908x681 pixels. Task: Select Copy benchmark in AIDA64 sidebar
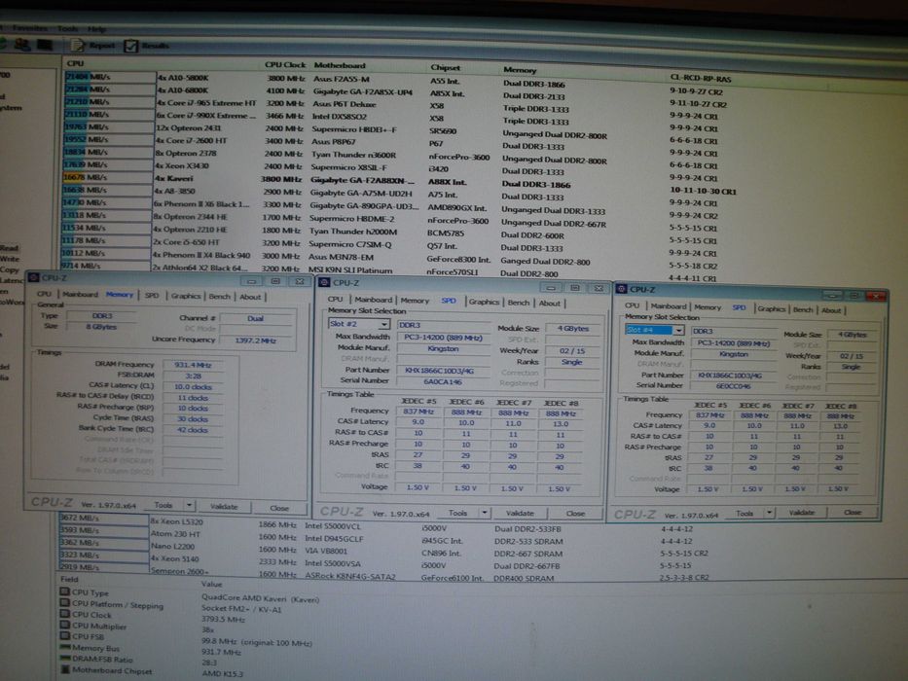point(10,269)
